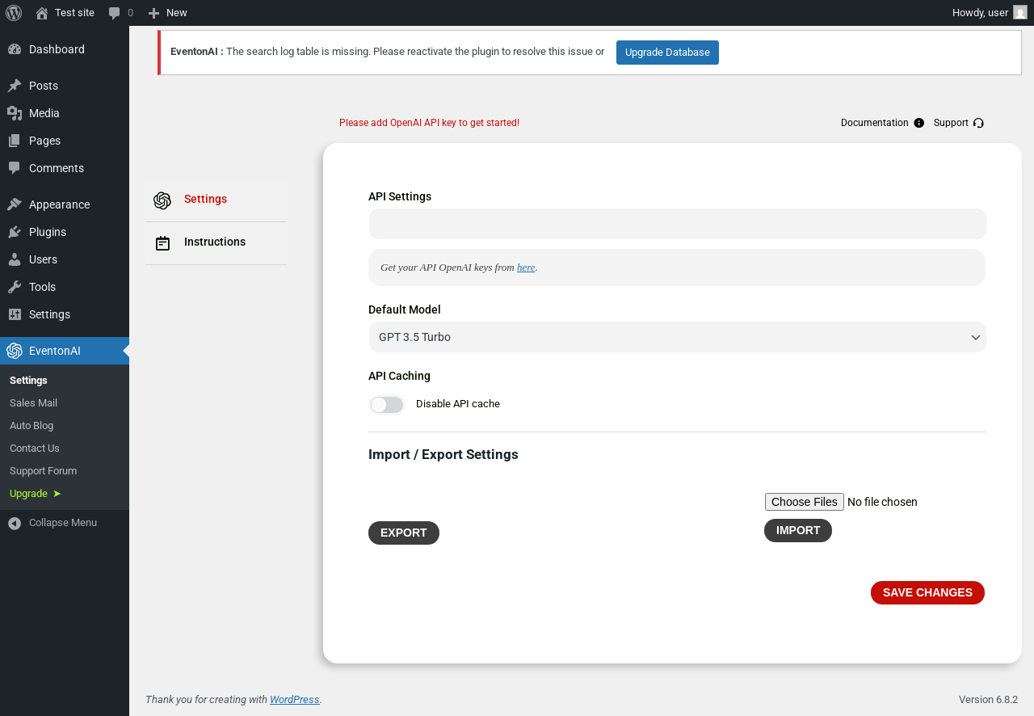Screen dimensions: 1034x716
Task: Click the Collapse Menu arrow icon
Action: (15, 524)
